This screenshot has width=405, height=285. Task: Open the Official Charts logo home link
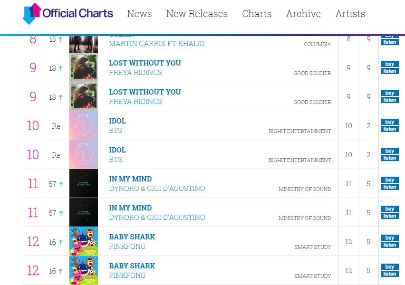pos(68,14)
